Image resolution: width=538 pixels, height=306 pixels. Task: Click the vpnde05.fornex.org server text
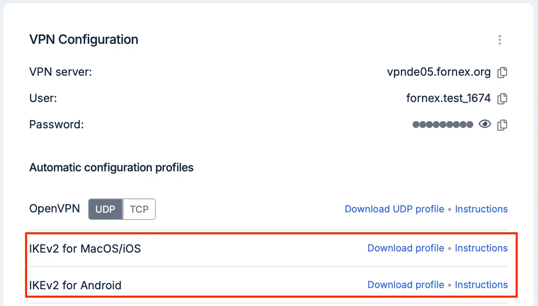tap(439, 72)
